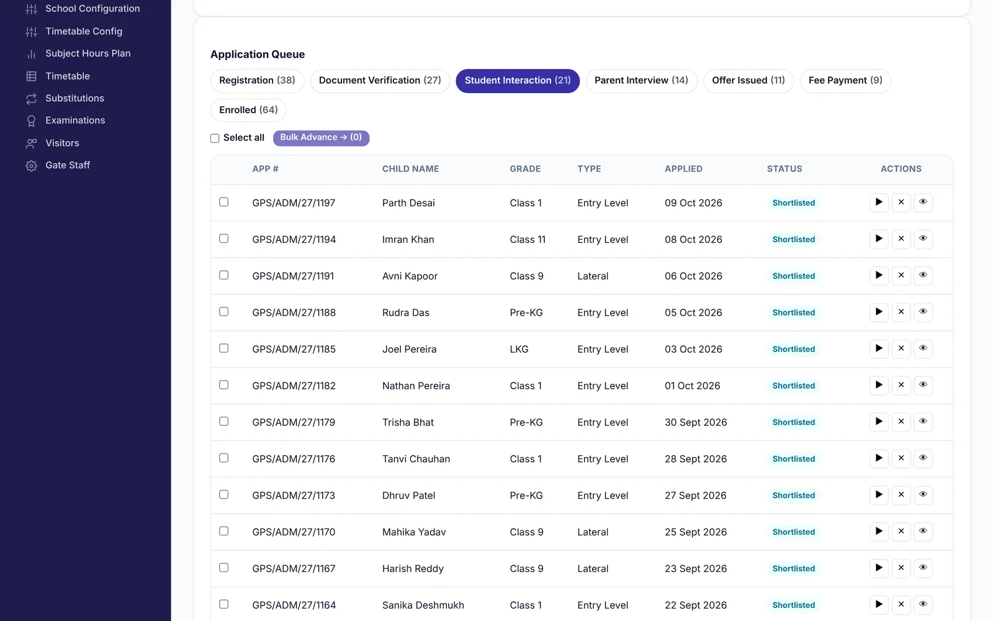Viewport: 993px width, 621px height.
Task: Open Timetable Config from sidebar
Action: [74, 31]
